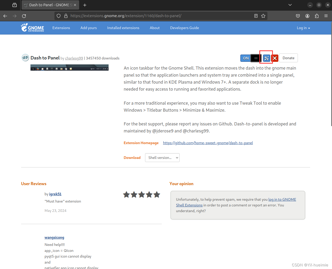Image resolution: width=332 pixels, height=269 pixels.
Task: Click the User Reviews heading
Action: [34, 184]
